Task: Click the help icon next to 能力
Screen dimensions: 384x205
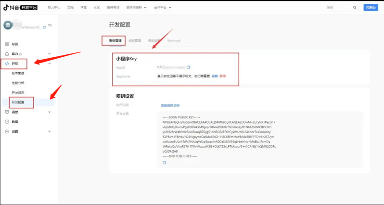Action: pyautogui.click(x=21, y=54)
